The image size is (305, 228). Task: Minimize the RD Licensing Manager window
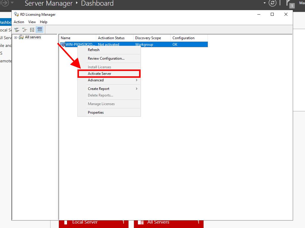259,14
